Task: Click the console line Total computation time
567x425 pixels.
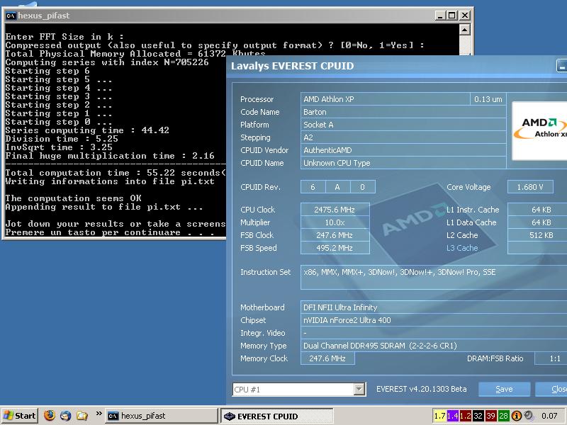Action: click(x=116, y=173)
